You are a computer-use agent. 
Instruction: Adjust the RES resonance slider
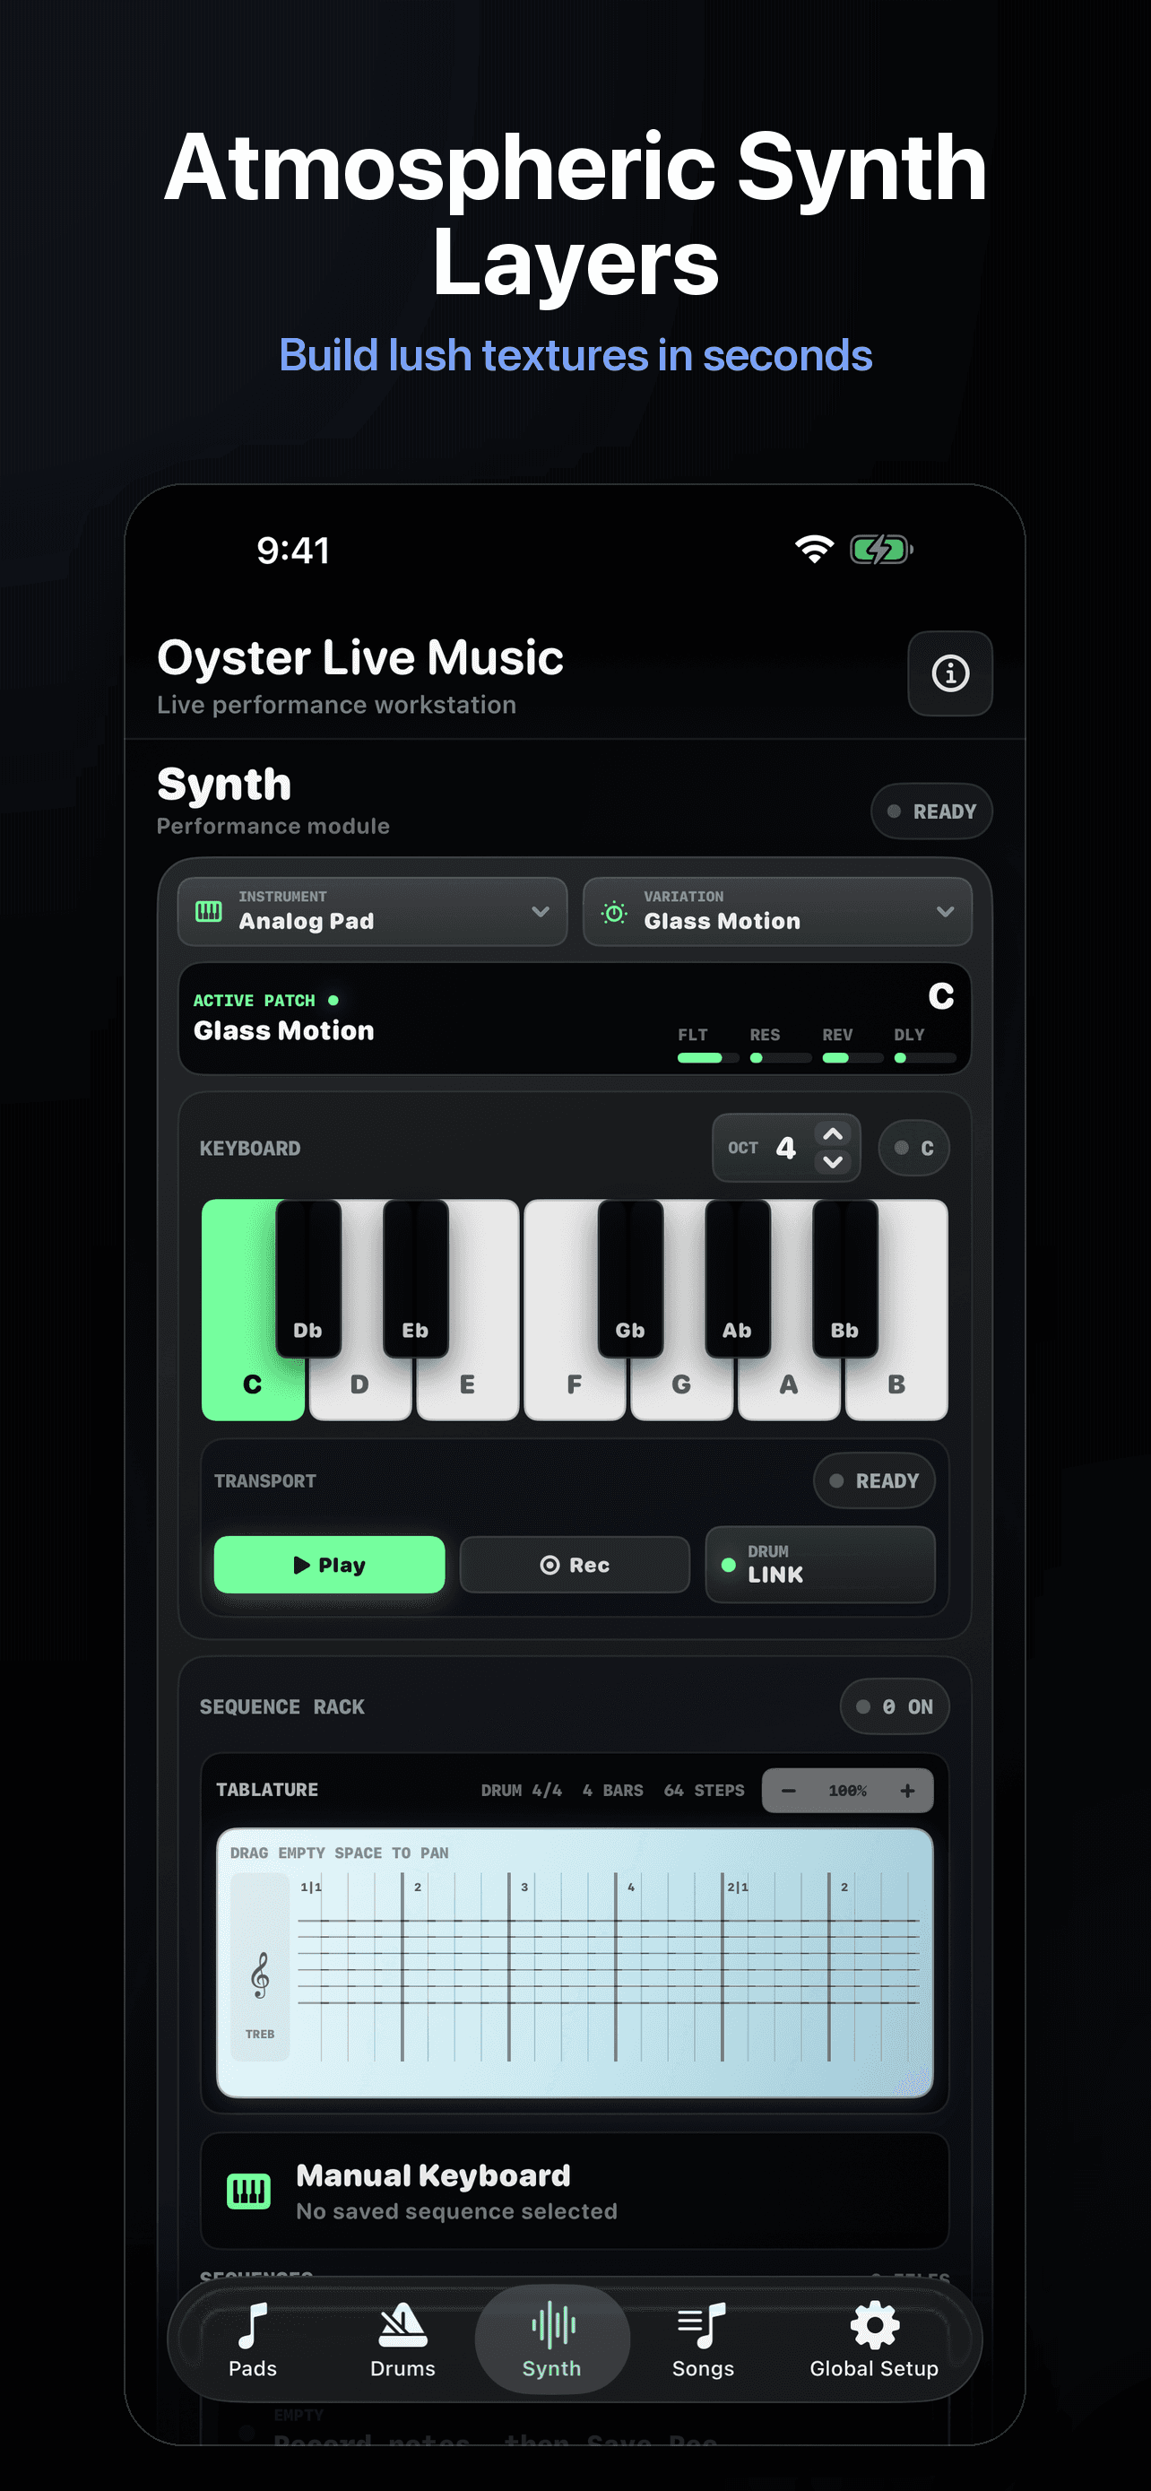tap(781, 1058)
